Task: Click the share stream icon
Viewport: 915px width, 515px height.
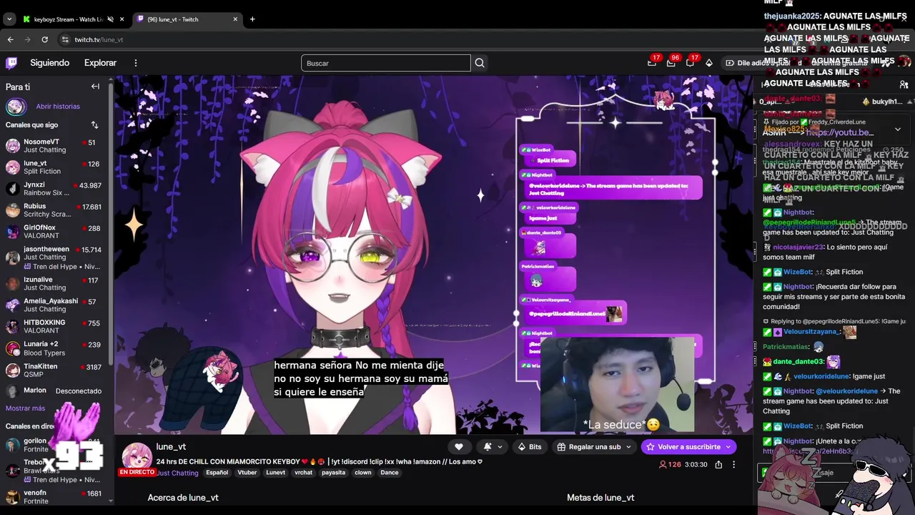Action: tap(718, 464)
